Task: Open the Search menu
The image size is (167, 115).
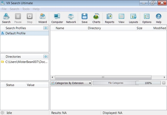Action: (14, 9)
